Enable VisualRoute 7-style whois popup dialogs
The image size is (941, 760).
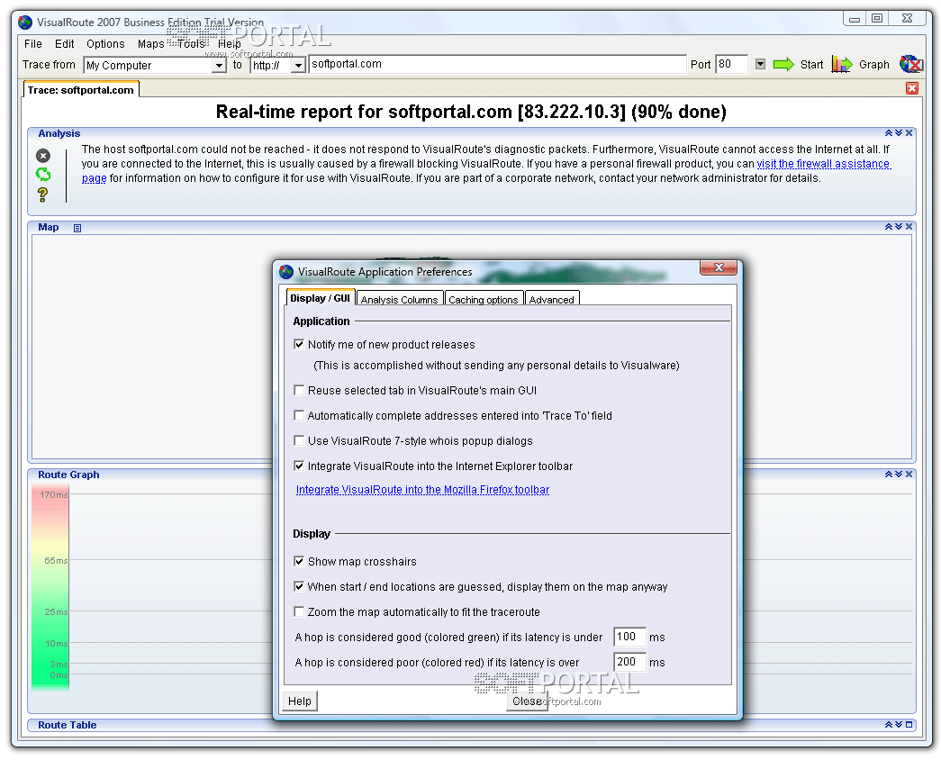point(299,440)
